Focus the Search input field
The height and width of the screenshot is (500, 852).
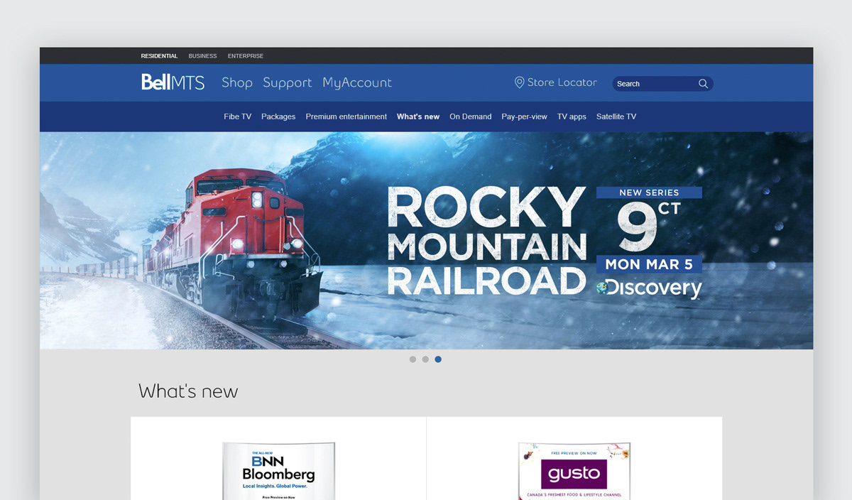click(x=662, y=84)
